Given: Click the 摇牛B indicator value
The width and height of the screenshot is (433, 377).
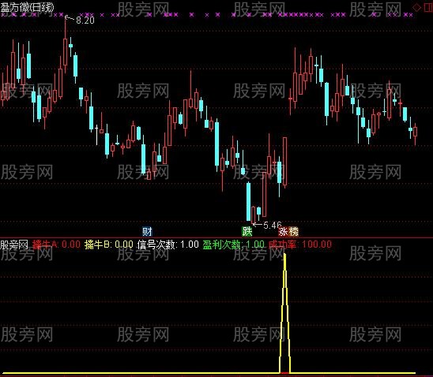Looking at the screenshot, I should pyautogui.click(x=109, y=244).
